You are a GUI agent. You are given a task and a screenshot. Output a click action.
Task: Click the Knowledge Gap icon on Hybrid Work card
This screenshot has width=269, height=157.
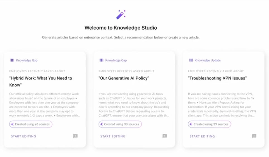[12, 60]
